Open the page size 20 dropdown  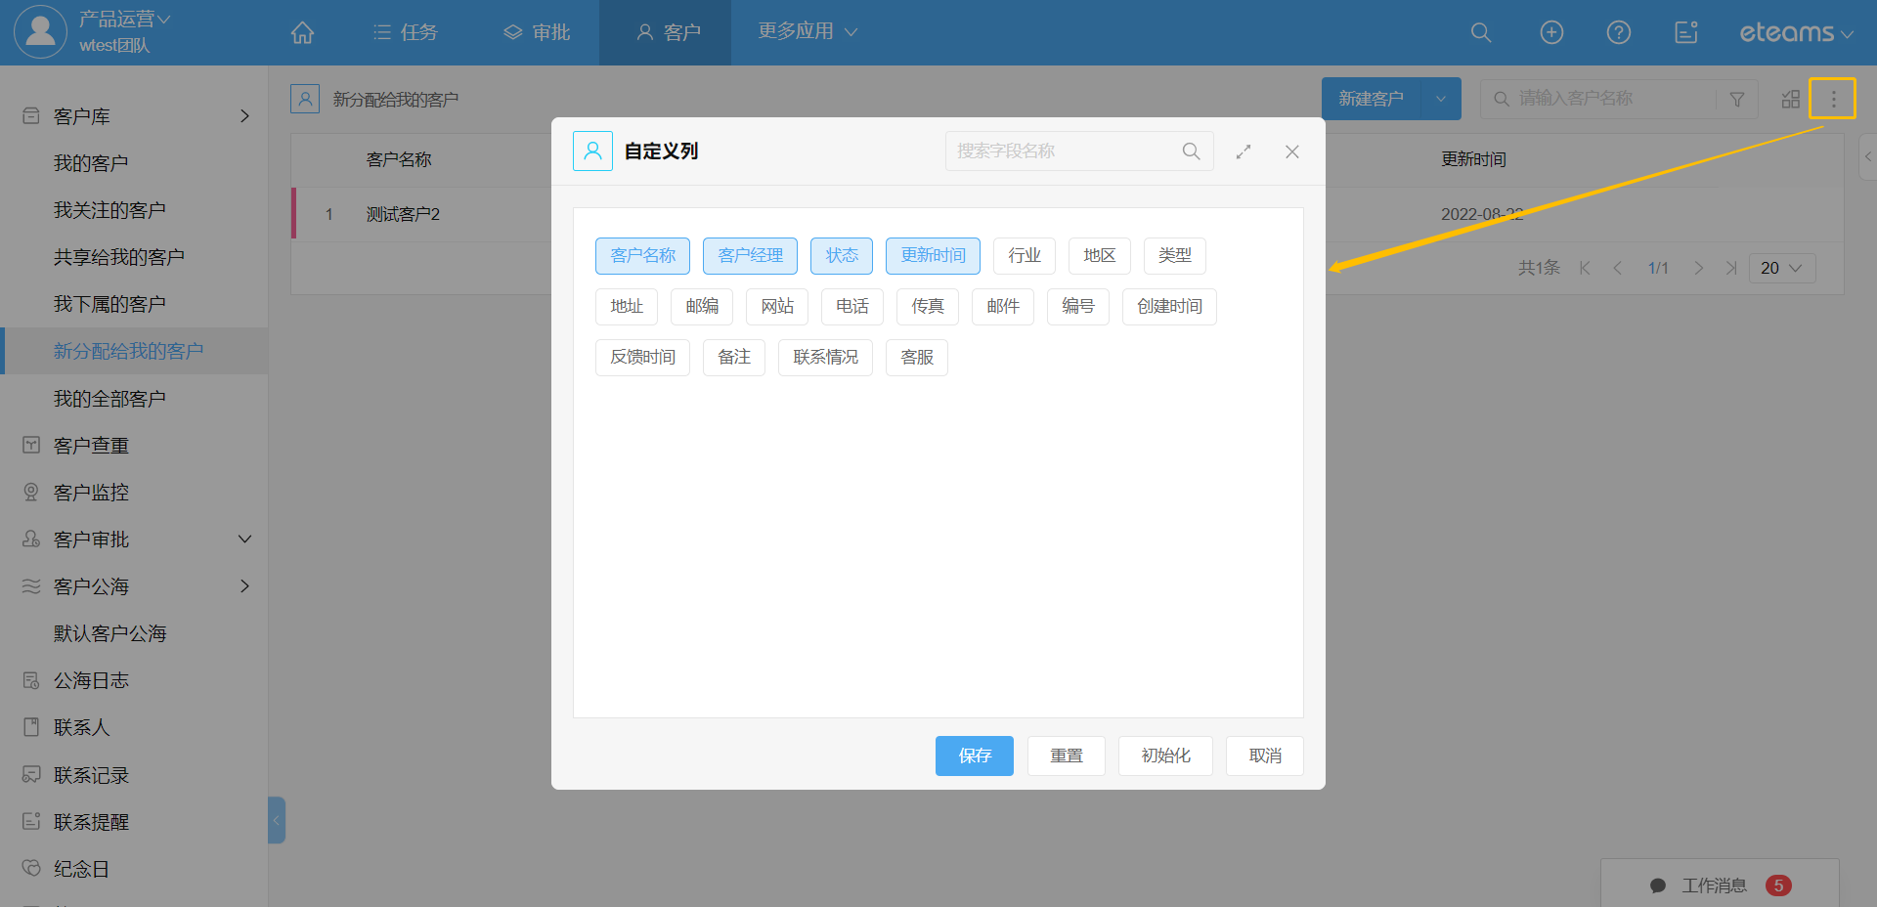(1780, 268)
